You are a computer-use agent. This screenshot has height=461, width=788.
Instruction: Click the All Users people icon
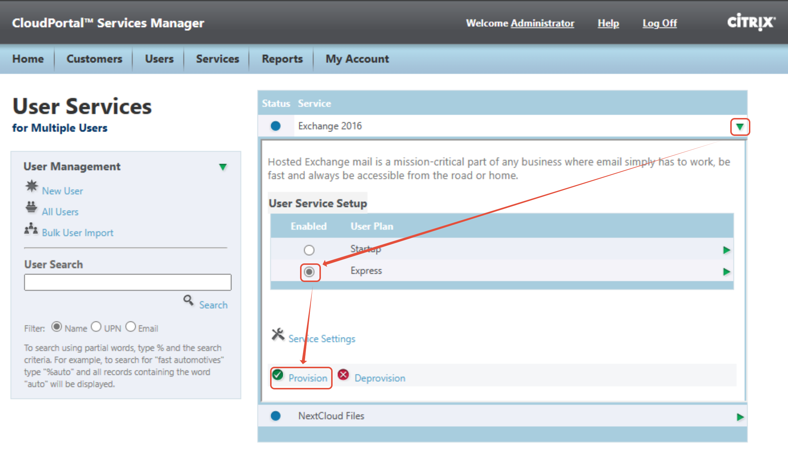(x=31, y=207)
